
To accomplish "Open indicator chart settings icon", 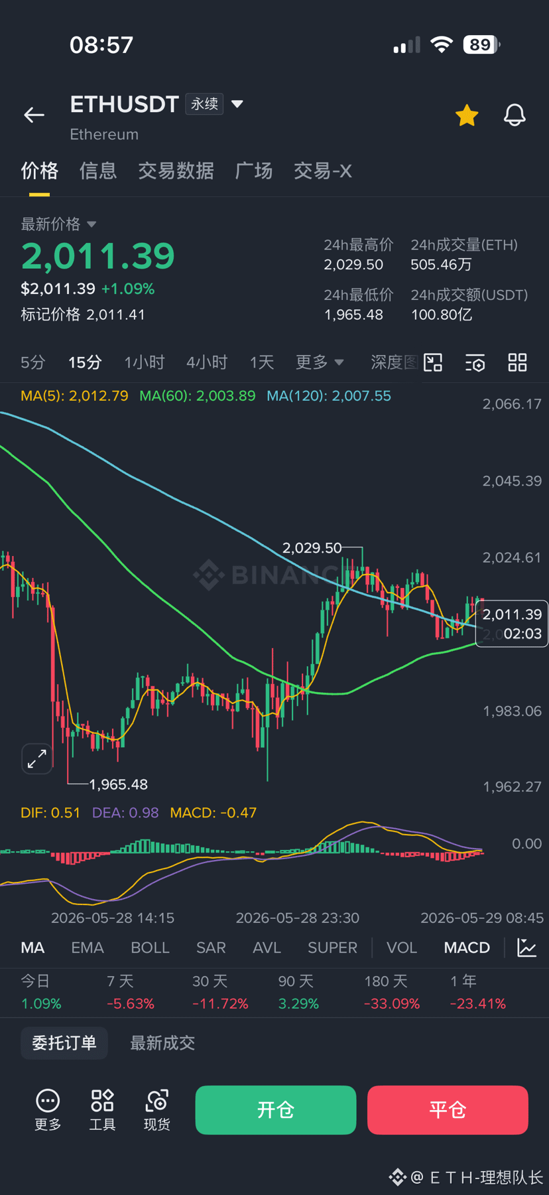I will coord(527,948).
